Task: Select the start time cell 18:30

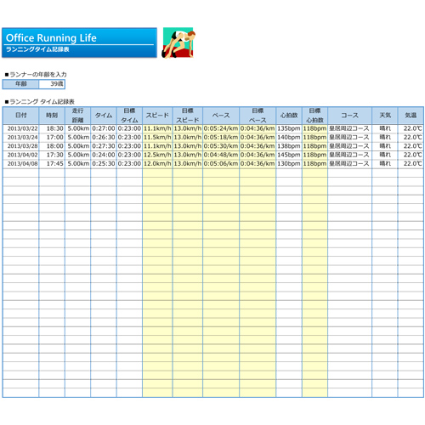Action: click(x=52, y=128)
